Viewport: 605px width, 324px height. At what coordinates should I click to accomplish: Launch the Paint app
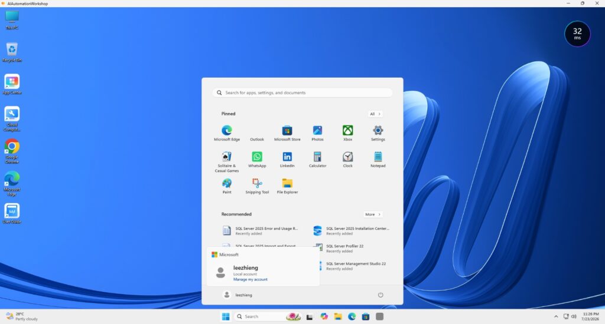click(x=227, y=186)
